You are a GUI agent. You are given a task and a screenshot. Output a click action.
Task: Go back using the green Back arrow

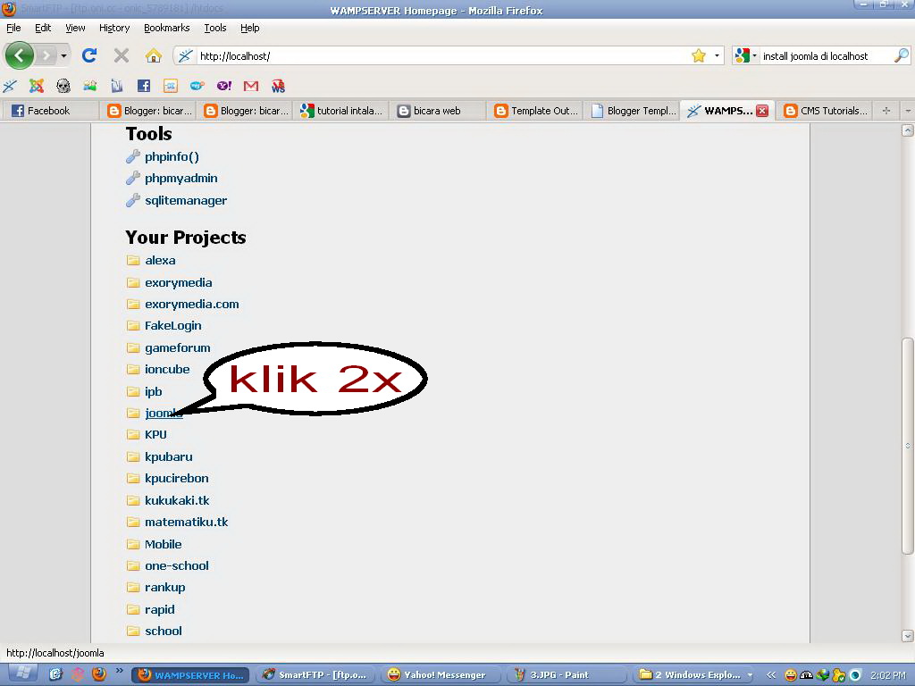tap(20, 55)
